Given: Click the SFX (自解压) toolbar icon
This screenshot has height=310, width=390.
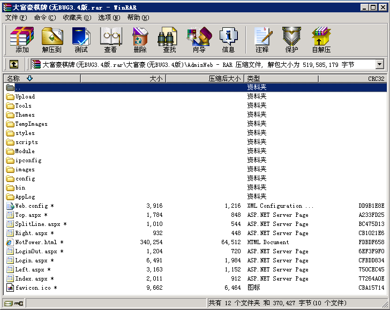Looking at the screenshot, I should coord(321,40).
